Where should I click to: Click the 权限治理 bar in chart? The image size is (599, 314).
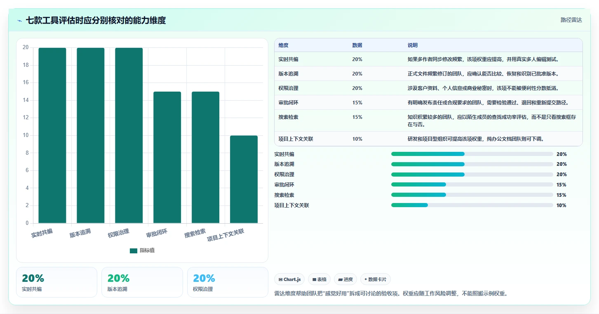[x=129, y=135]
